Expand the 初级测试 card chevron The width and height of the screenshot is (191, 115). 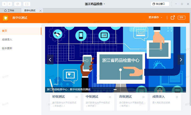76,97
